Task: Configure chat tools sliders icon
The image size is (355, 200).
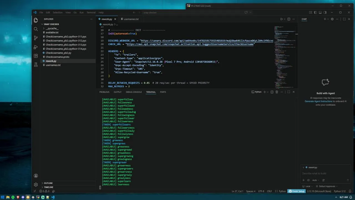Action: [323, 180]
